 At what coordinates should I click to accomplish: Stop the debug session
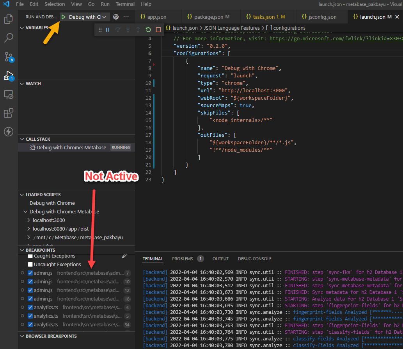158,30
